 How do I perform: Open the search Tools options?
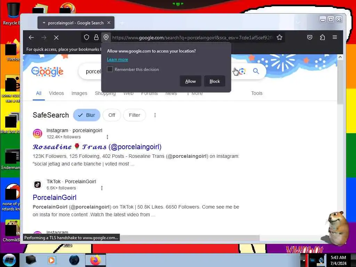click(x=257, y=93)
